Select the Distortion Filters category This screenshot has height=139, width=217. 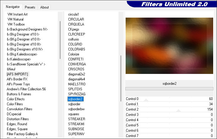click(18, 119)
